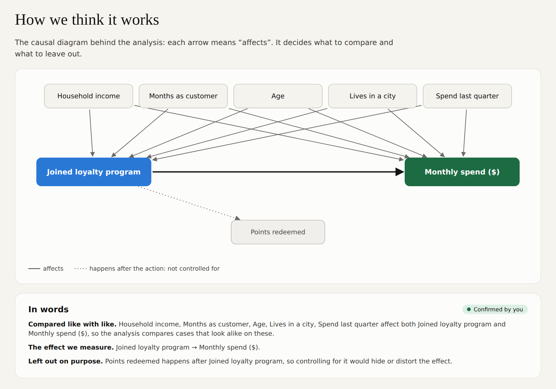Click the dotted legend 'happens after the action'
The height and width of the screenshot is (389, 556).
(147, 269)
